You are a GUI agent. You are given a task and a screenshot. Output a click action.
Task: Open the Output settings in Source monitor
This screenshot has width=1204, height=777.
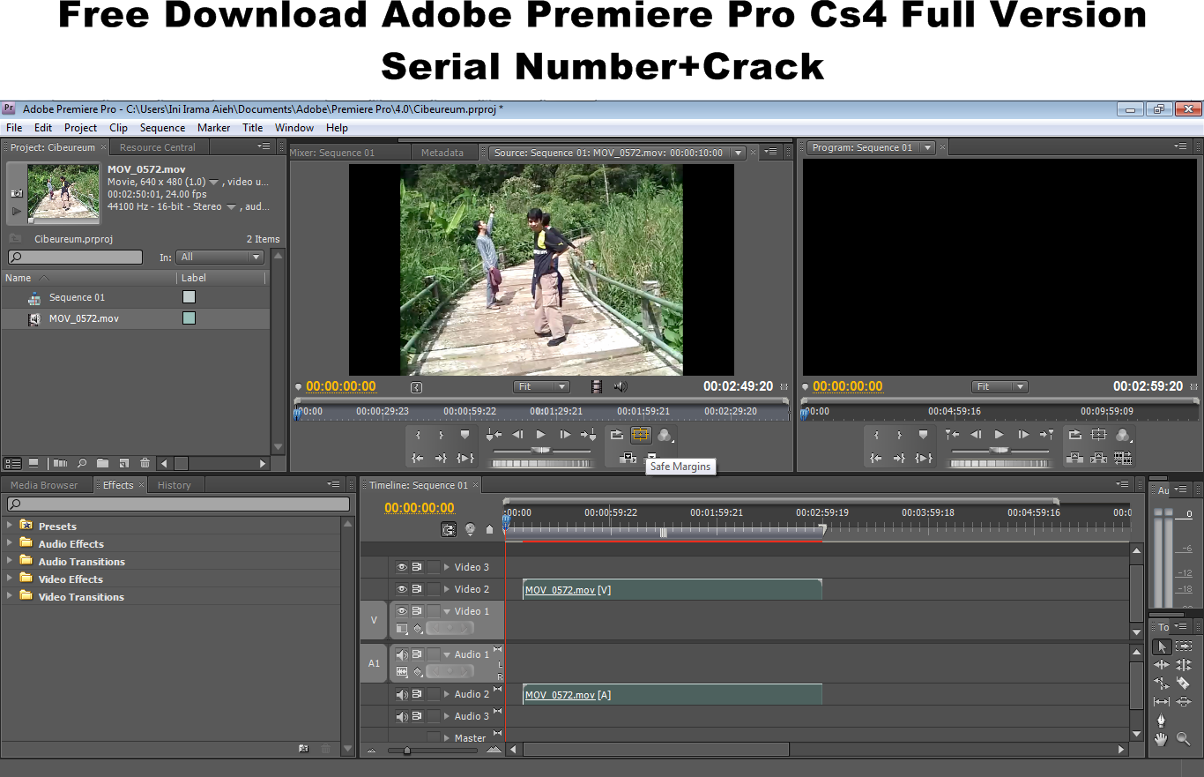coord(664,435)
